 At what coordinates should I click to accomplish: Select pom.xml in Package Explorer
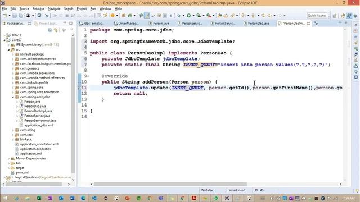tap(22, 173)
